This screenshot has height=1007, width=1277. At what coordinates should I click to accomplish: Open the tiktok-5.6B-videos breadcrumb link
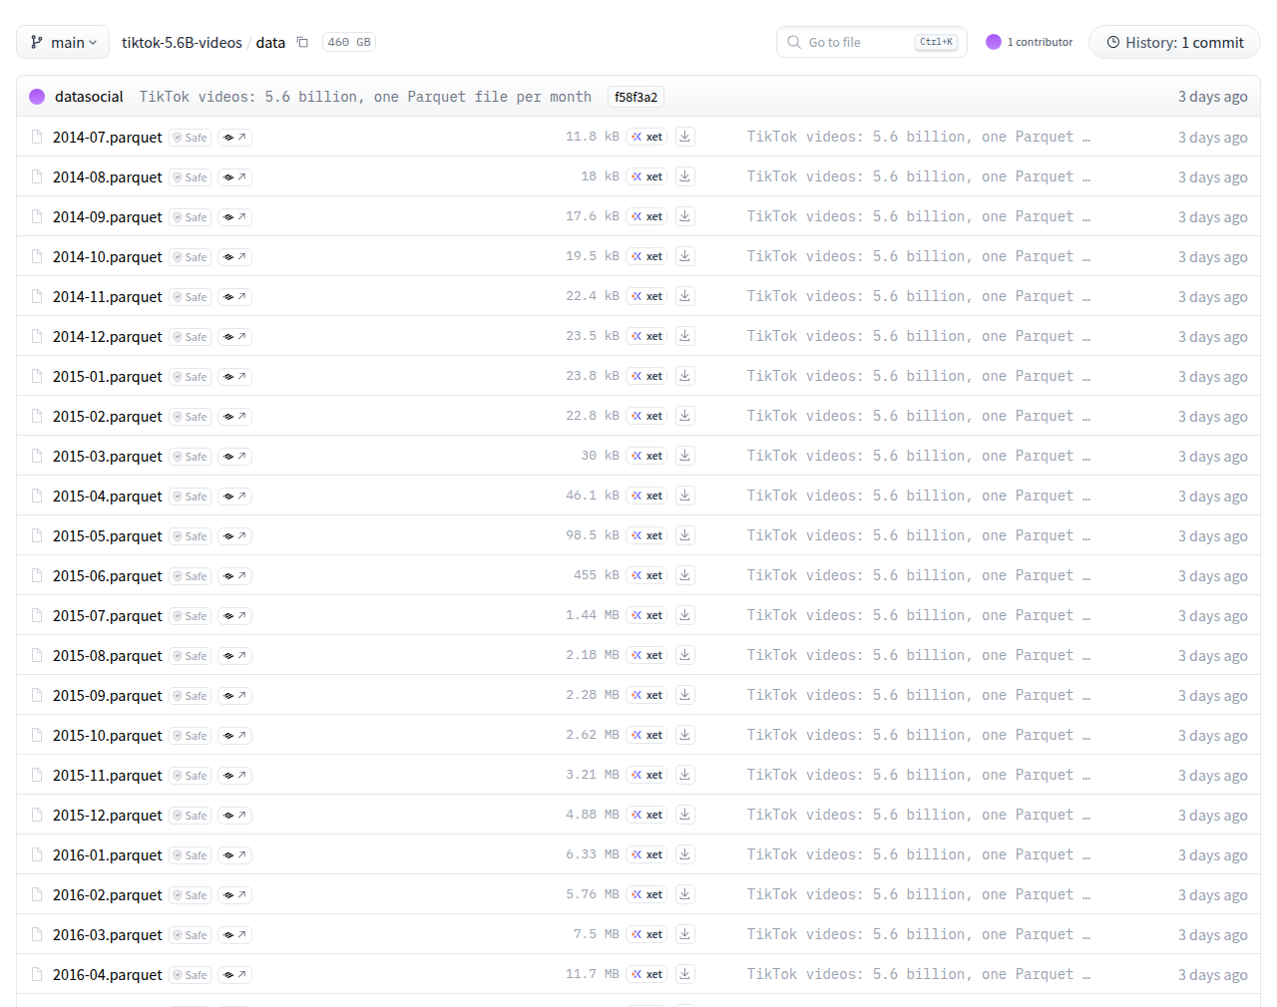(182, 42)
